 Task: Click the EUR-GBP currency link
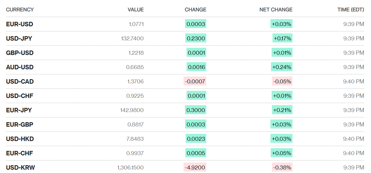point(19,125)
